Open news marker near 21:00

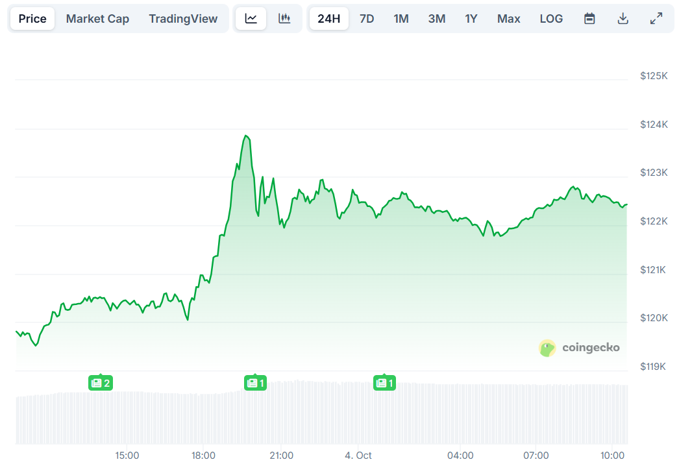tap(255, 384)
